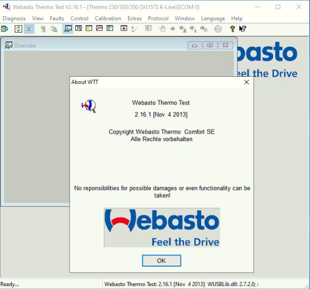Minimize the Overview subwindow

[195, 45]
